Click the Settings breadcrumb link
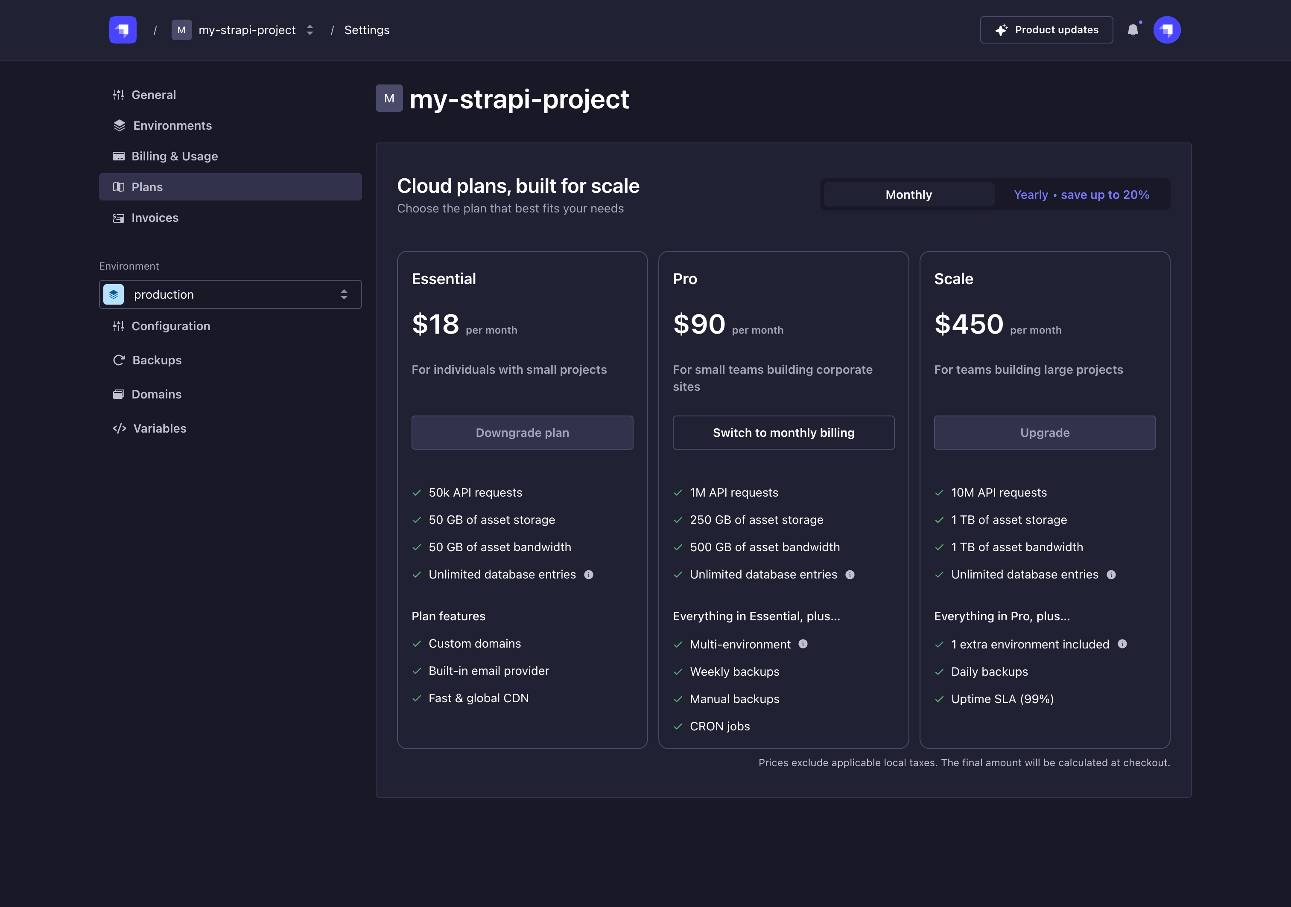The width and height of the screenshot is (1291, 907). pos(367,30)
